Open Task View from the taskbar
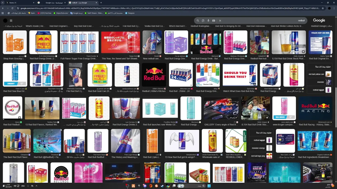 point(174,186)
